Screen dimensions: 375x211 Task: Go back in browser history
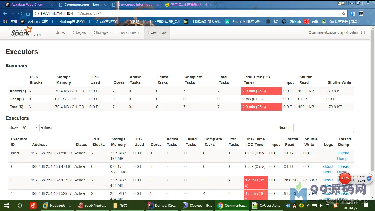pos(5,13)
